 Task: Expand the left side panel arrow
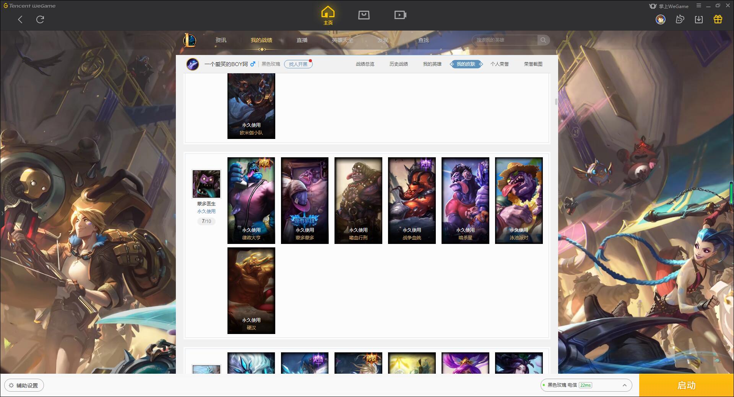(x=2, y=213)
